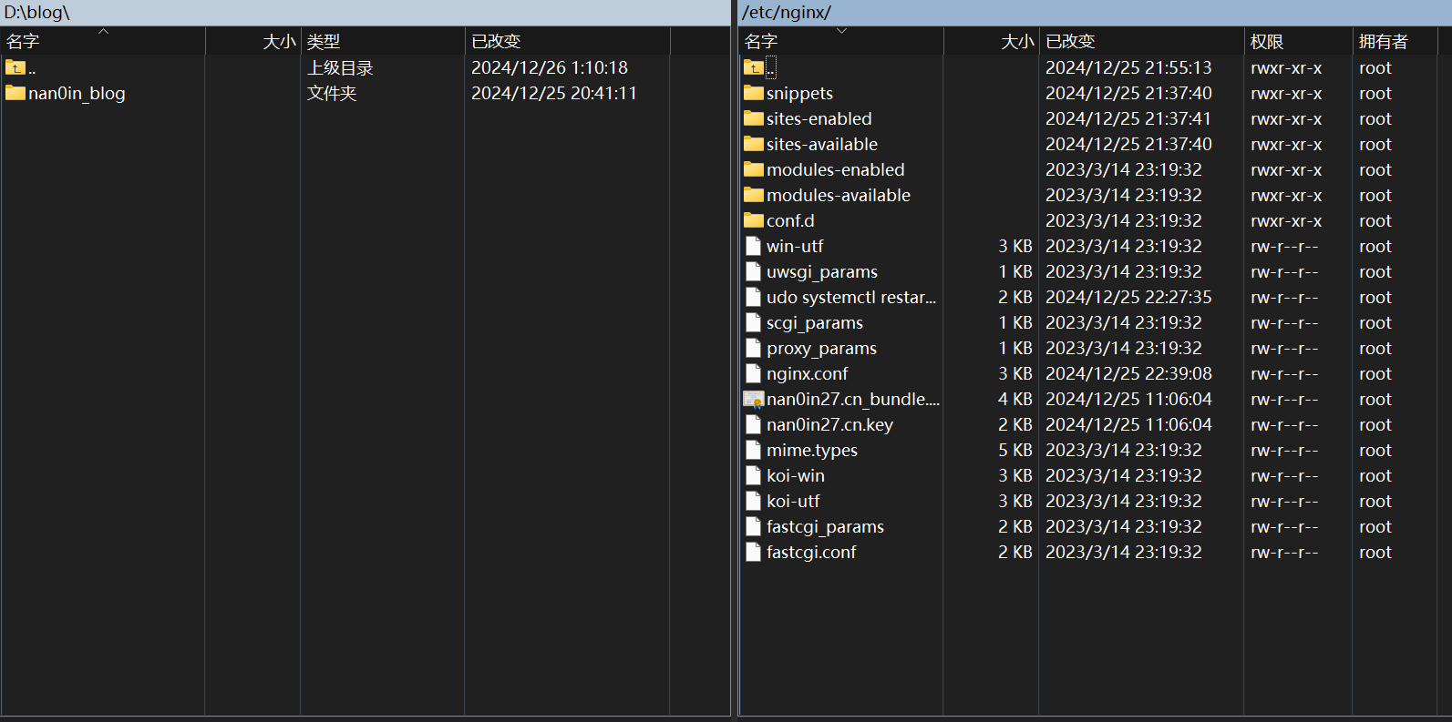Select the sites-available folder

(821, 144)
